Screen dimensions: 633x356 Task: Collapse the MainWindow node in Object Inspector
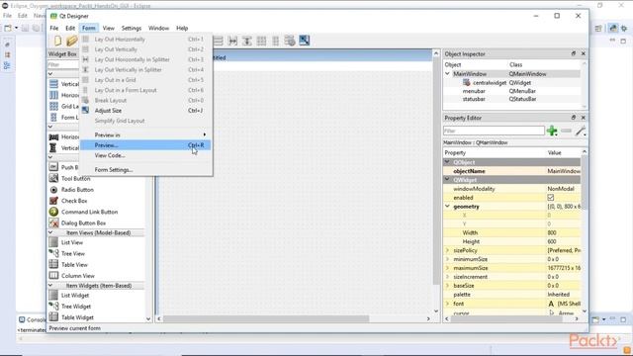click(x=447, y=74)
